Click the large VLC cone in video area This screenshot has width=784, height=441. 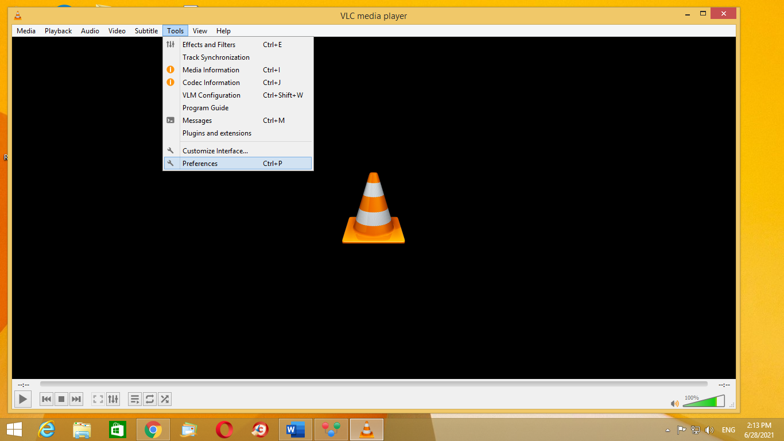coord(374,208)
